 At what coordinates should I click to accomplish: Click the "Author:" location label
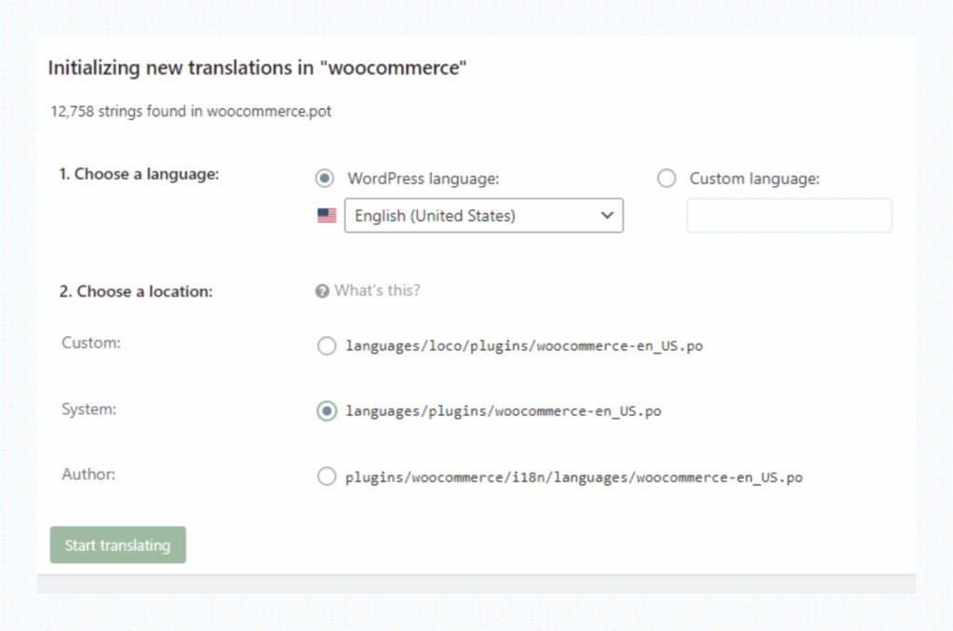click(88, 474)
